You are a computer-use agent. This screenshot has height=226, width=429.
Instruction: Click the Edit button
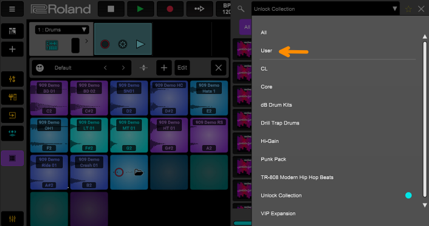click(x=182, y=67)
